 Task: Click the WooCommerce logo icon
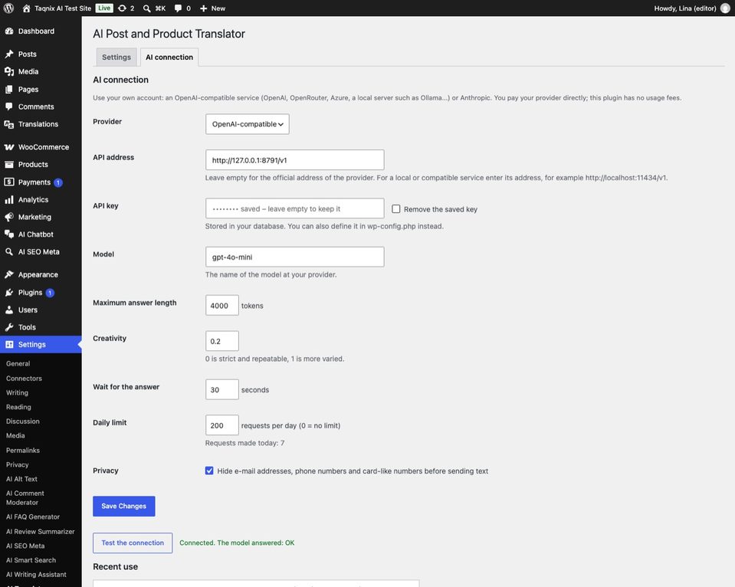9,147
